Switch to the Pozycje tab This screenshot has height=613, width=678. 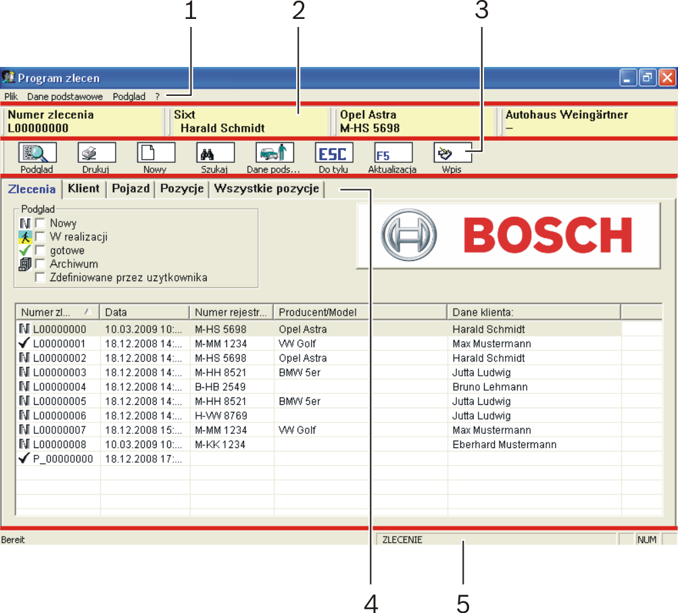pyautogui.click(x=182, y=189)
